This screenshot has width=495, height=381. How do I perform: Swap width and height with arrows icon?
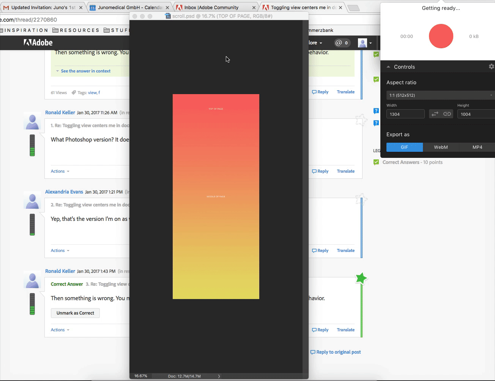point(435,114)
